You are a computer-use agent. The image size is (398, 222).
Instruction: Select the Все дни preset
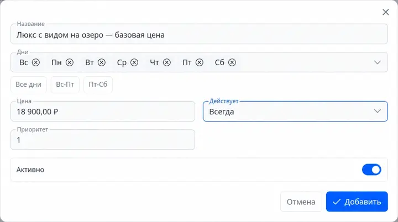(x=29, y=84)
